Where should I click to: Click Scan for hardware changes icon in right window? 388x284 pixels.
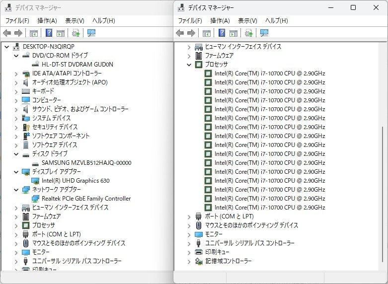tap(264, 33)
